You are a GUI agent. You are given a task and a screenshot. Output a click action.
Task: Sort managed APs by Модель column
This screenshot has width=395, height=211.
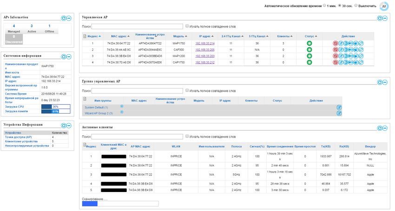[x=180, y=36]
